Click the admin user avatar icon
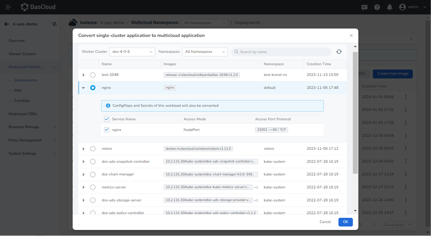431x236 pixels. tap(402, 7)
